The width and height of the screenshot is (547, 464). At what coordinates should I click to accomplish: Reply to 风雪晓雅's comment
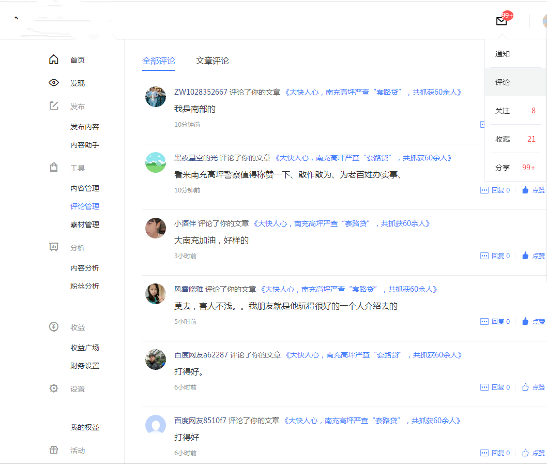pos(495,322)
